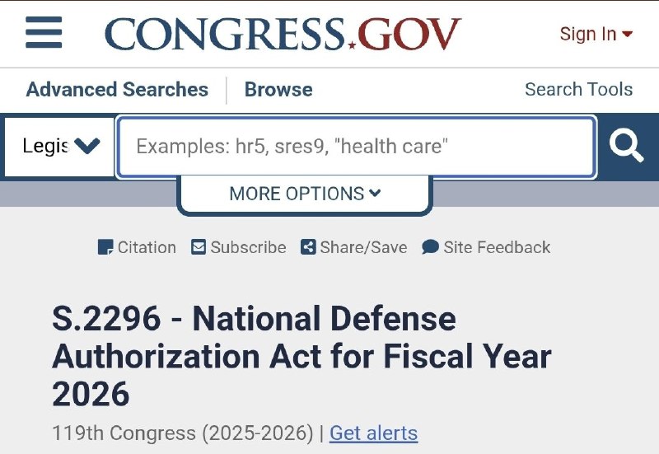Click the Subscribe envelope icon
659x454 pixels.
pyautogui.click(x=199, y=247)
